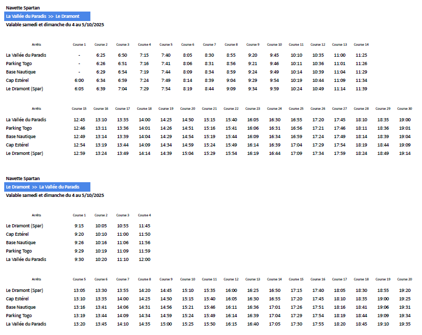Click the 6:00 Cap Estérel departure time
Viewport: 422px width, 335px height.
coord(79,80)
